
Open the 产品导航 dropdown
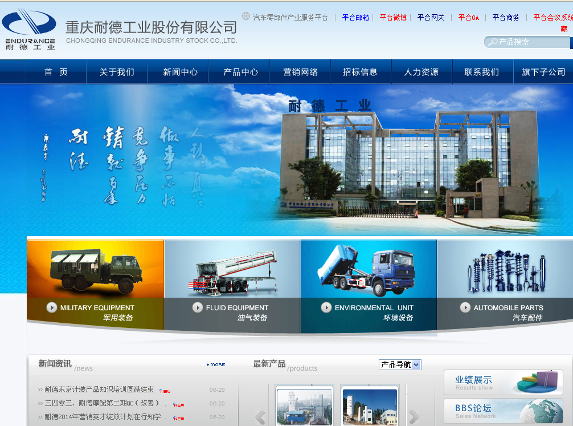[400, 364]
